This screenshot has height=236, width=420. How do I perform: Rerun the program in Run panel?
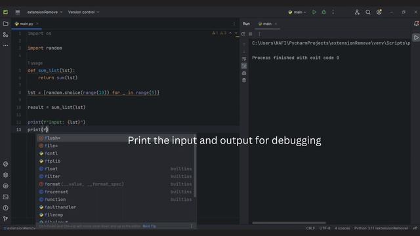click(243, 34)
